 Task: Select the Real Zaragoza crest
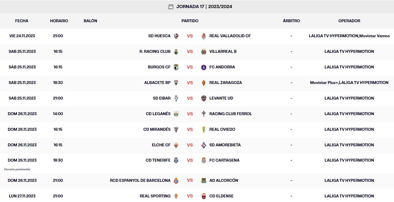pyautogui.click(x=203, y=83)
